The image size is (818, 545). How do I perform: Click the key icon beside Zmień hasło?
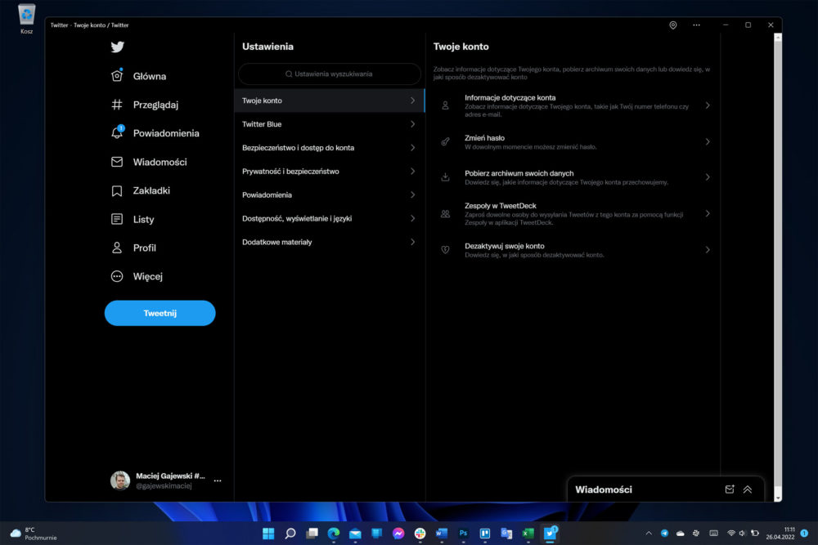pos(445,141)
